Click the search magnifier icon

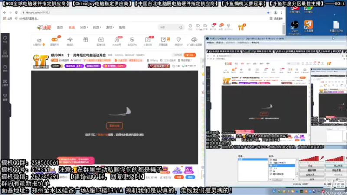(181, 27)
